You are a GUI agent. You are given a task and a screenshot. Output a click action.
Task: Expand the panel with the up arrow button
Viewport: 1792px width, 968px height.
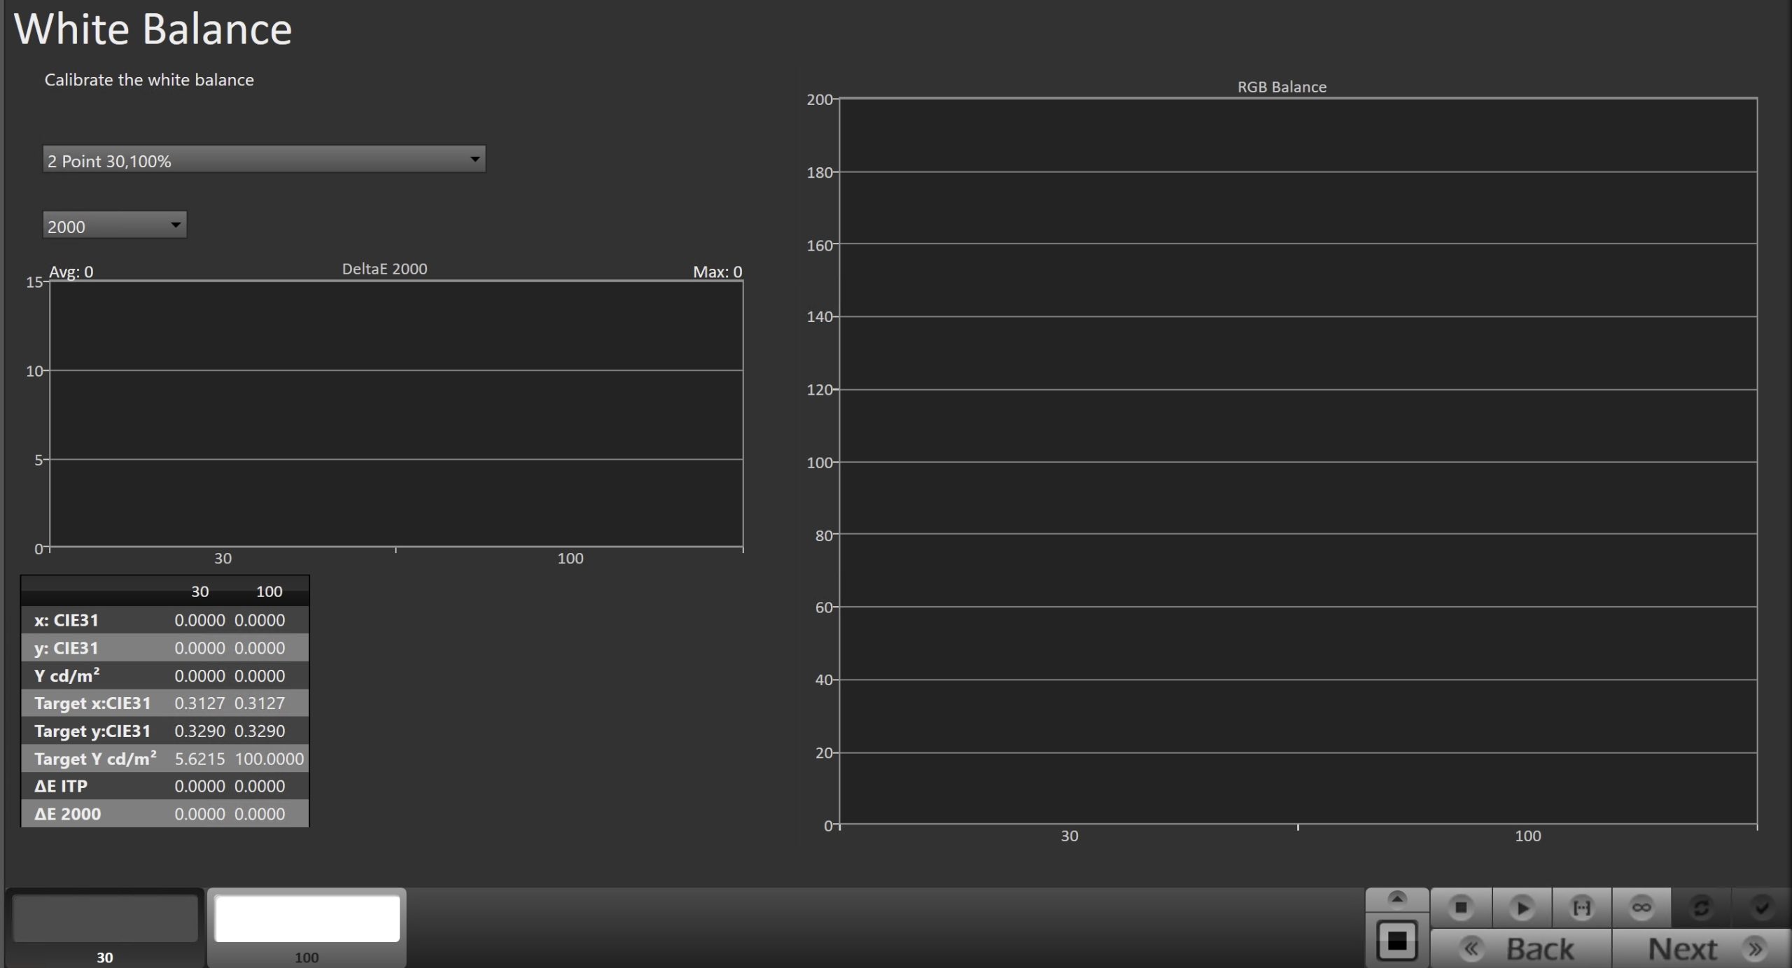1396,899
